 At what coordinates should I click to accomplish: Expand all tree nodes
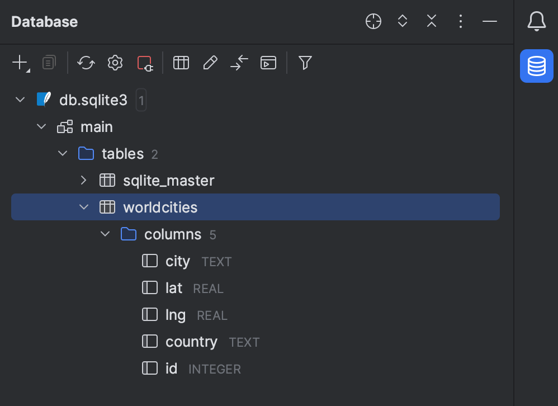tap(402, 21)
